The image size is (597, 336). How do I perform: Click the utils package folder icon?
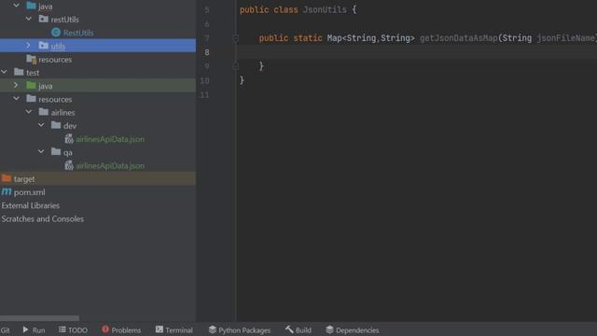[x=44, y=46]
